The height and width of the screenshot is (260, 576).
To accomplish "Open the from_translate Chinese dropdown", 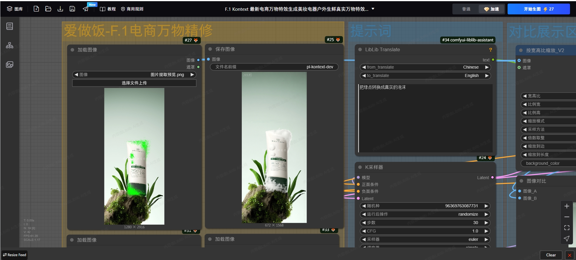I will [x=425, y=67].
